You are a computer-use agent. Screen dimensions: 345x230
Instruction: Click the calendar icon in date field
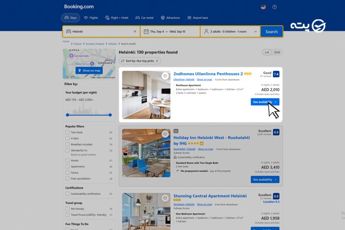[x=146, y=32]
